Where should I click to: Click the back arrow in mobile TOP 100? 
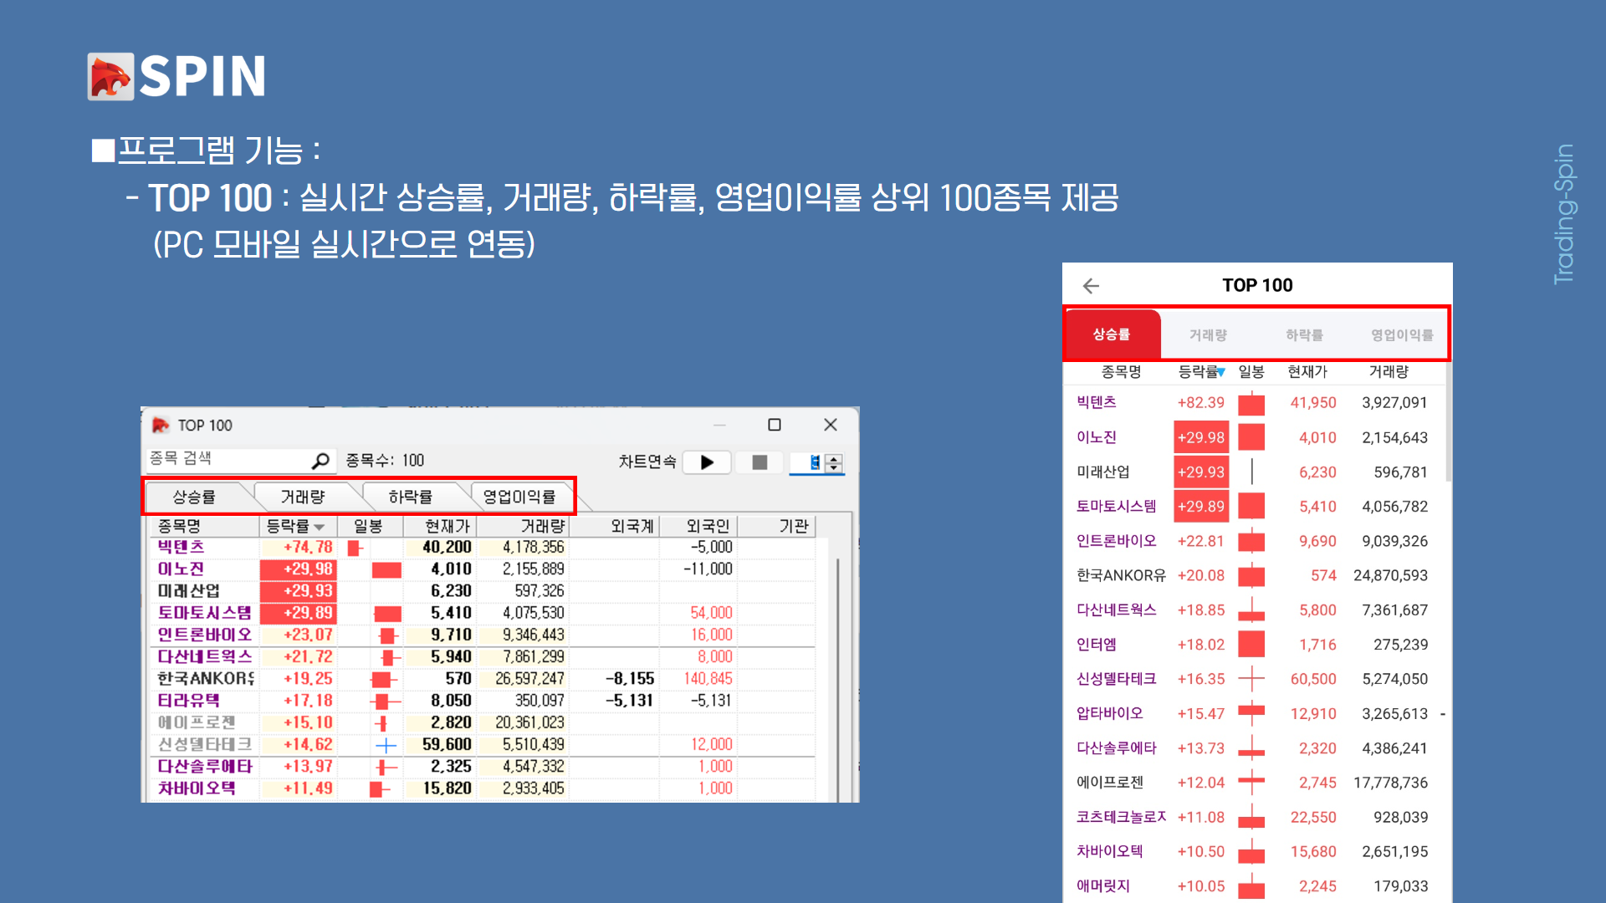(1091, 286)
